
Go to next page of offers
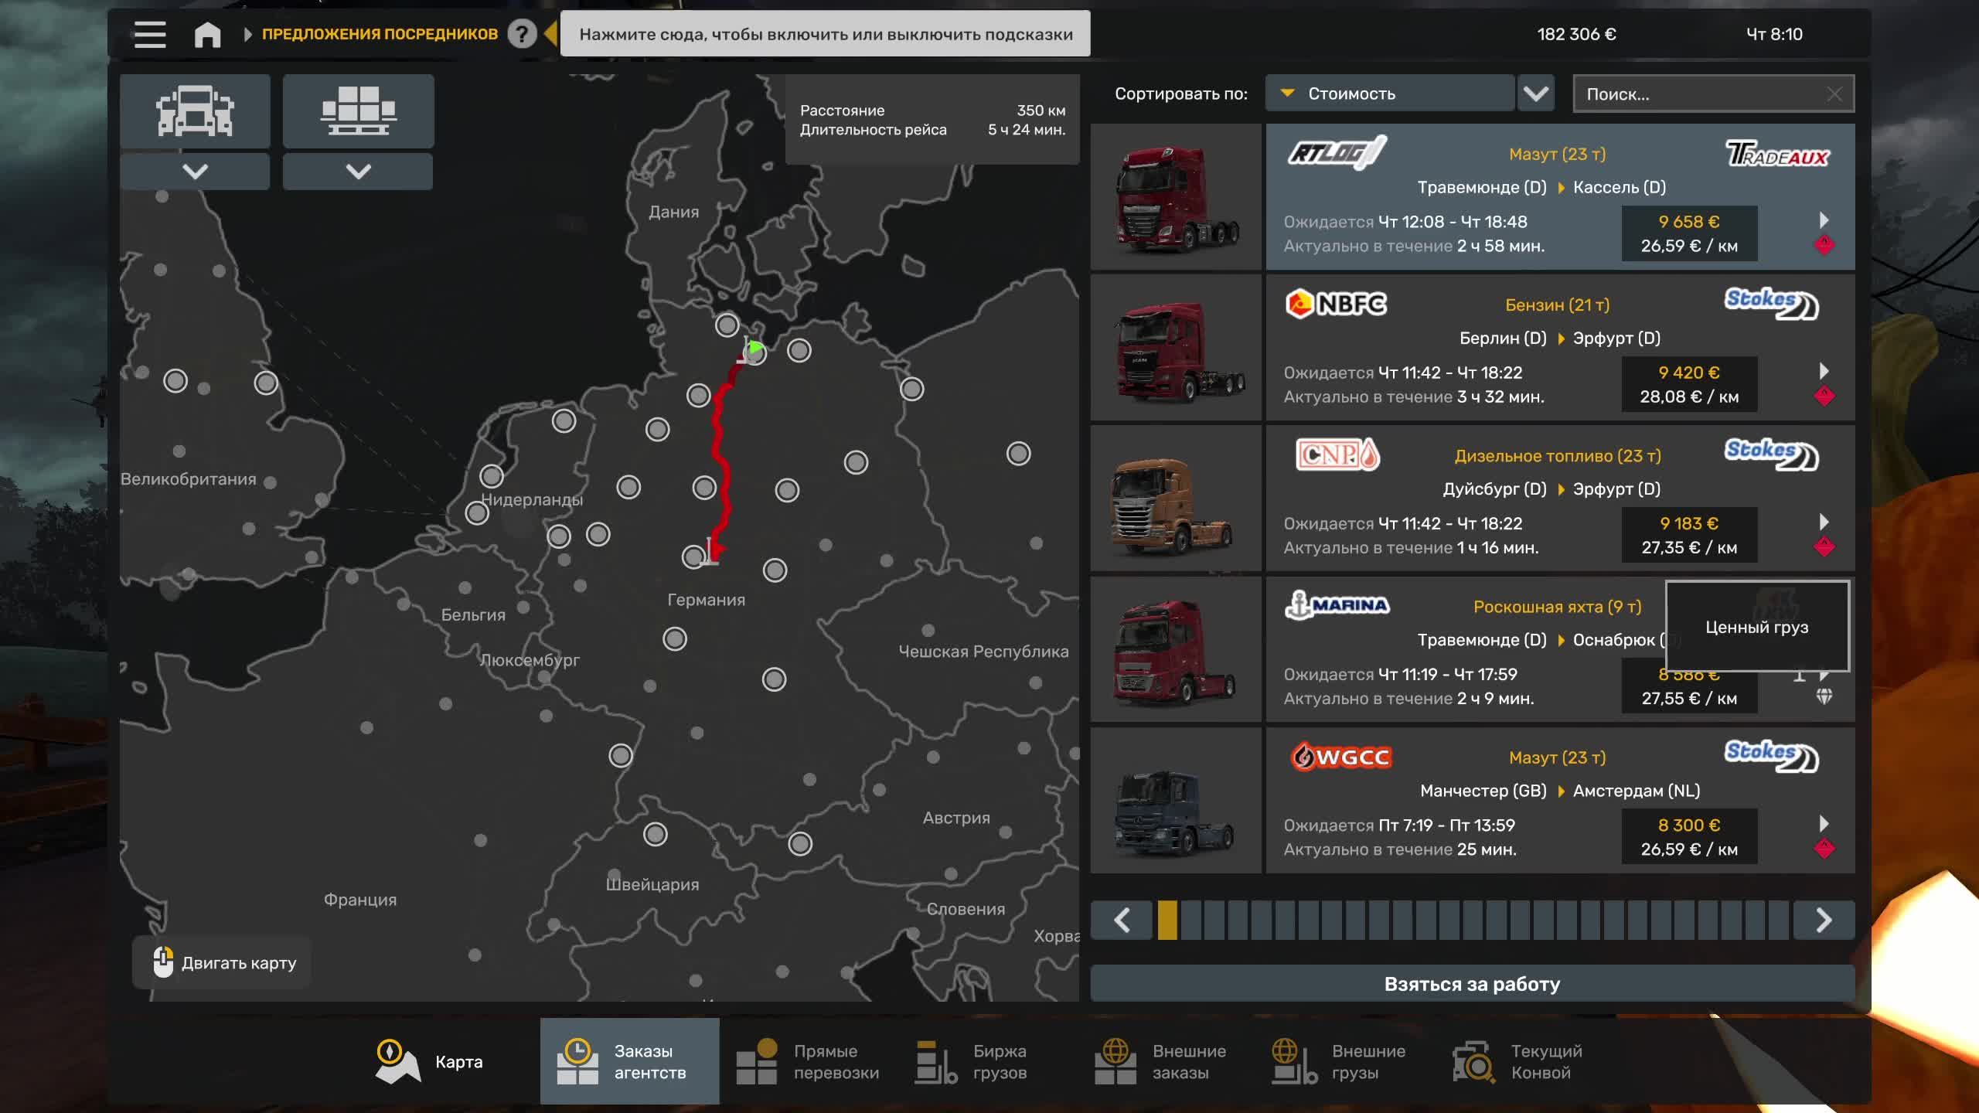[1823, 920]
